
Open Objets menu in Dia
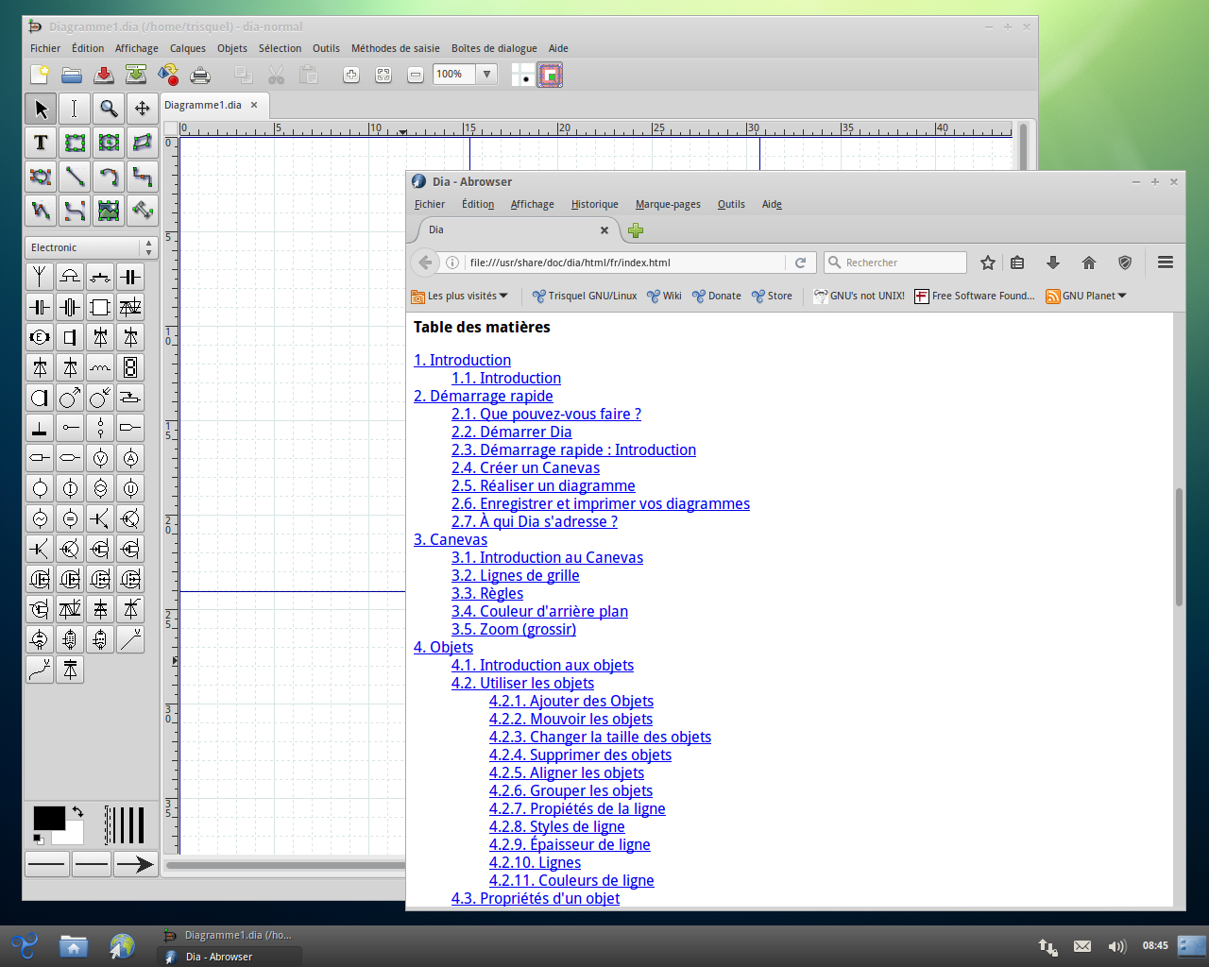232,48
